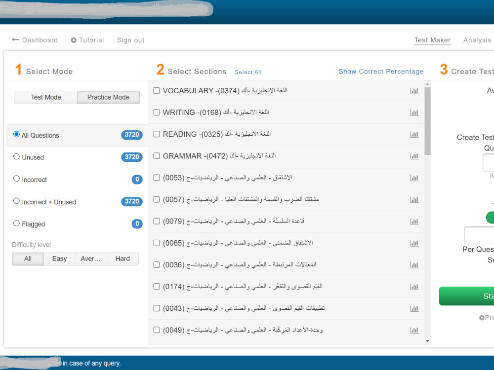This screenshot has width=494, height=370.
Task: Click the number of questions input field
Action: click(x=489, y=163)
